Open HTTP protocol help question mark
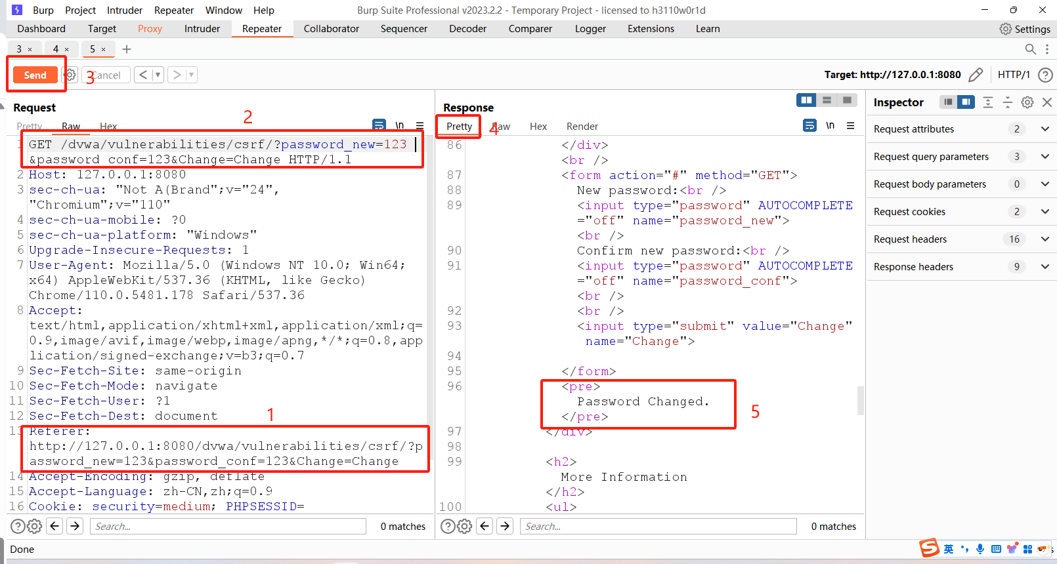This screenshot has height=564, width=1057. coord(1045,75)
